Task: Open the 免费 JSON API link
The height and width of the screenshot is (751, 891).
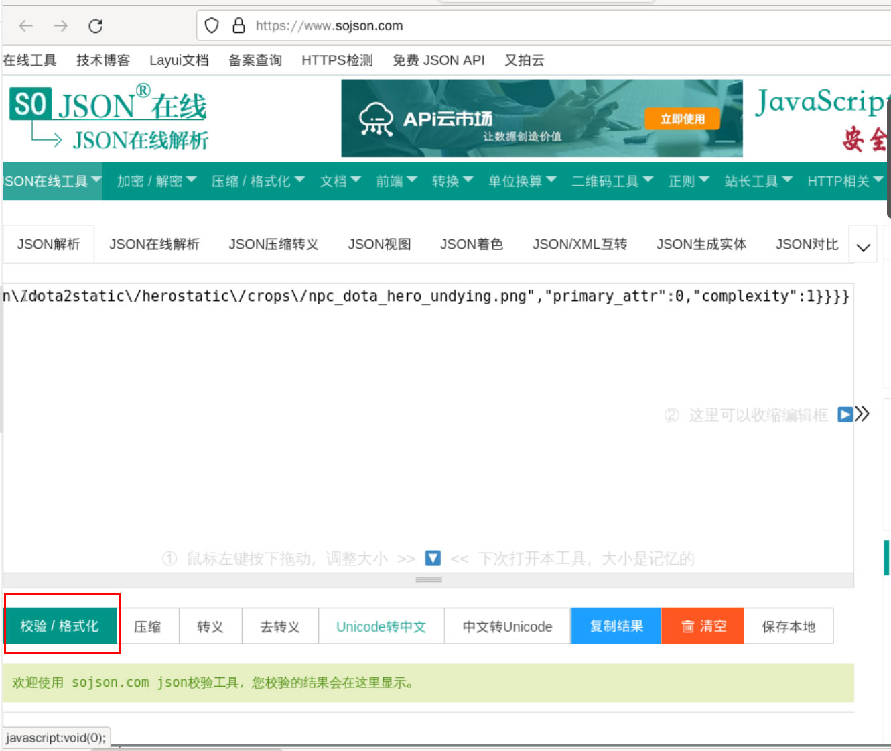Action: pyautogui.click(x=439, y=60)
